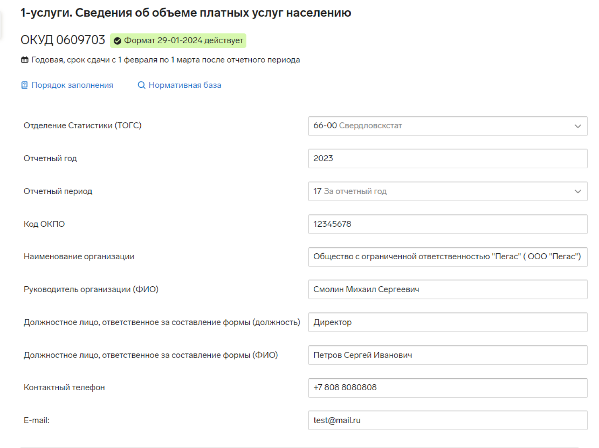Click the label Наименование организации
The height and width of the screenshot is (448, 599).
[79, 257]
